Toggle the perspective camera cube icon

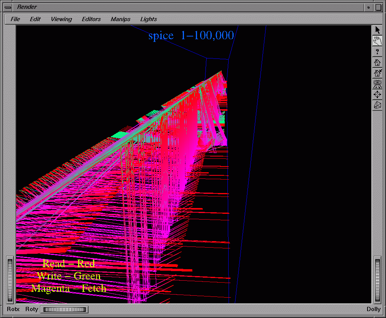pyautogui.click(x=378, y=105)
